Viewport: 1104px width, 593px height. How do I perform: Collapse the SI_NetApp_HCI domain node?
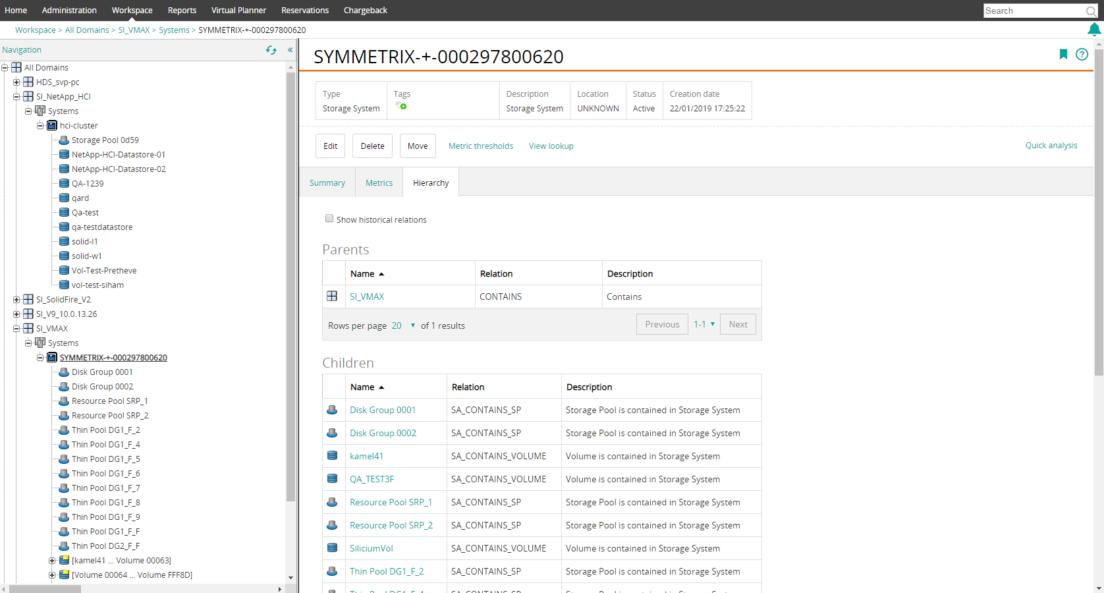(16, 97)
